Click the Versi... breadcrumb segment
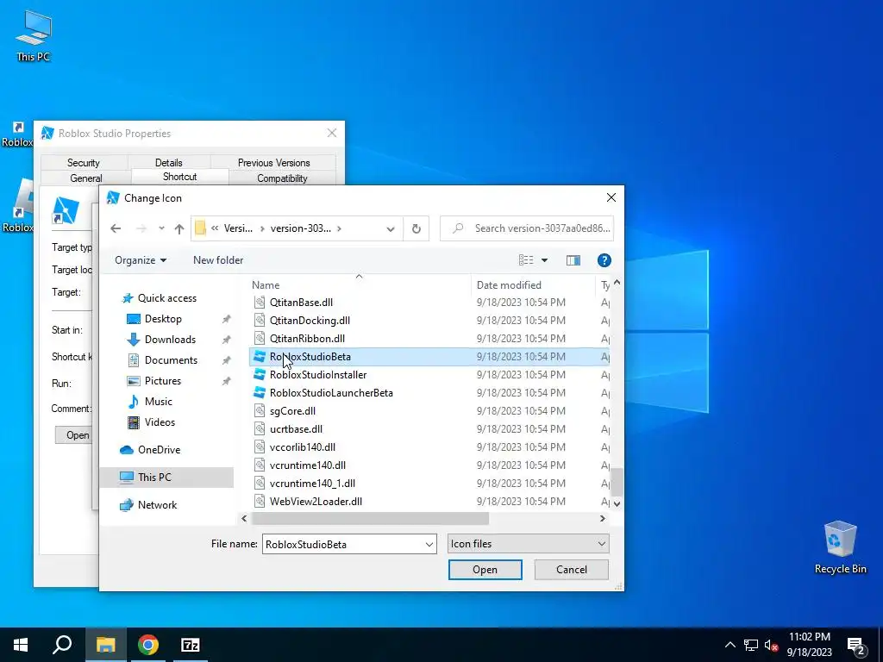This screenshot has height=662, width=883. (x=238, y=228)
